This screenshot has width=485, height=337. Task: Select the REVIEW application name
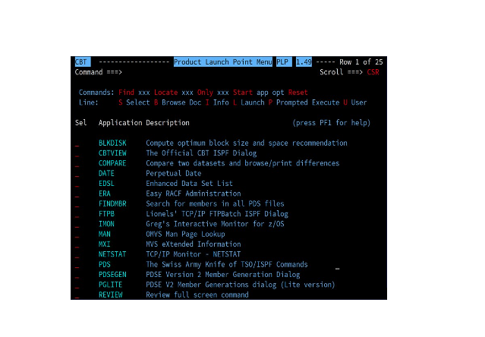tap(110, 295)
